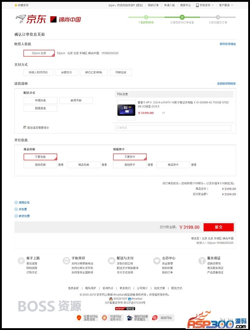Screen dimensions: 250x330
Task: Select 邮局平邮 delivery method
Action: 76,100
